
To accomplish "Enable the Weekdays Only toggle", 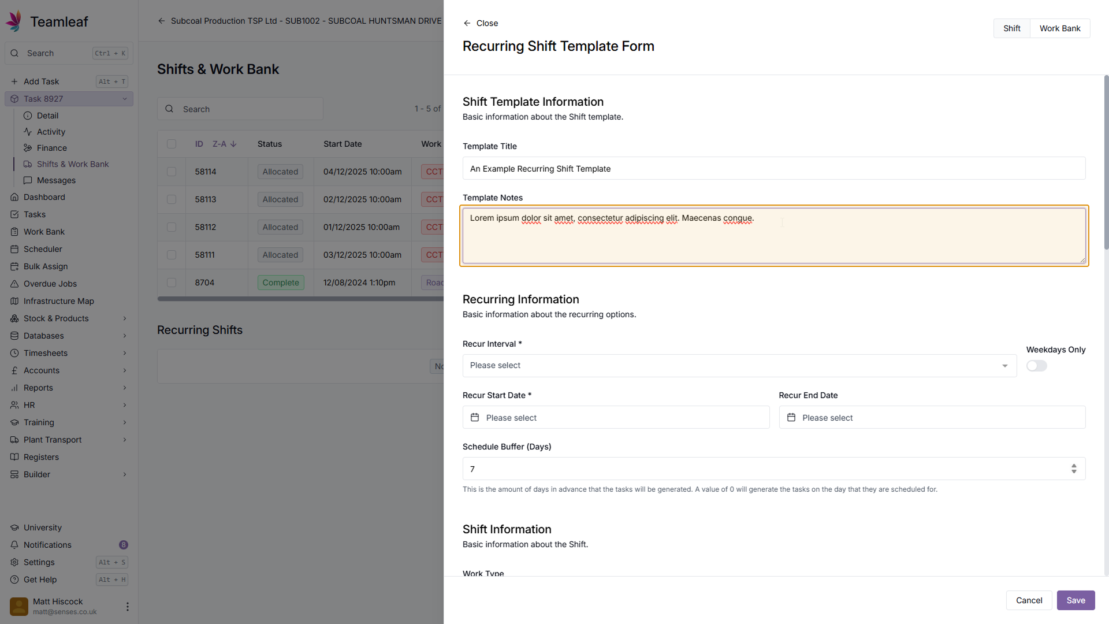I will [x=1036, y=366].
